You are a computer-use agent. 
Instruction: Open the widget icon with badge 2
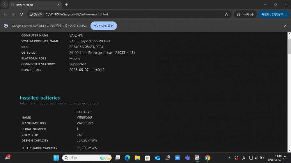pos(8,157)
